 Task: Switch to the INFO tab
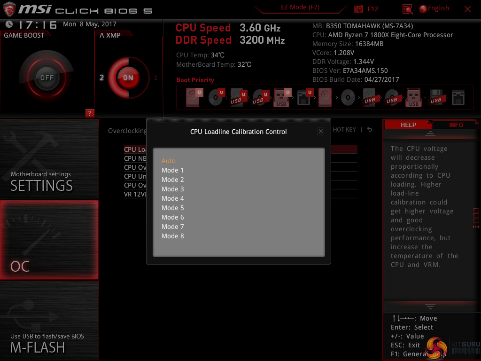(x=456, y=125)
